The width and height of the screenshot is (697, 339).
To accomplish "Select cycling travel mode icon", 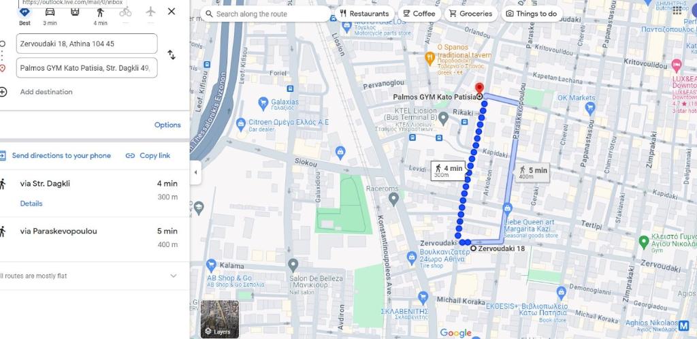I will coord(125,12).
